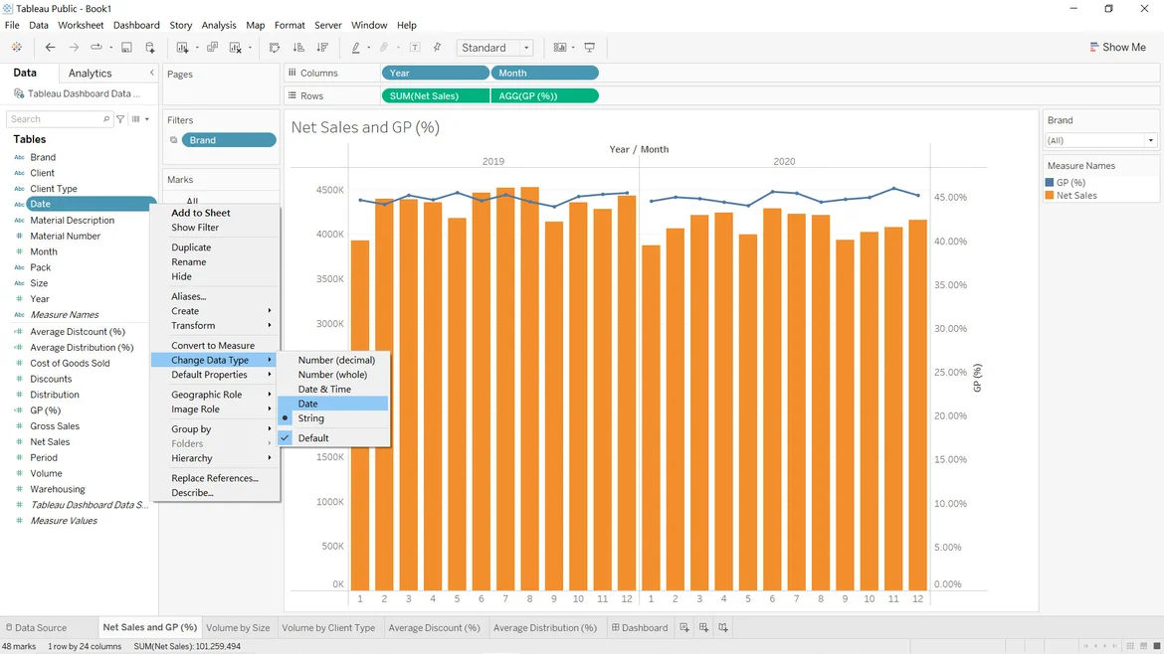Click the Undo back arrow icon
The width and height of the screenshot is (1164, 654).
[x=50, y=48]
